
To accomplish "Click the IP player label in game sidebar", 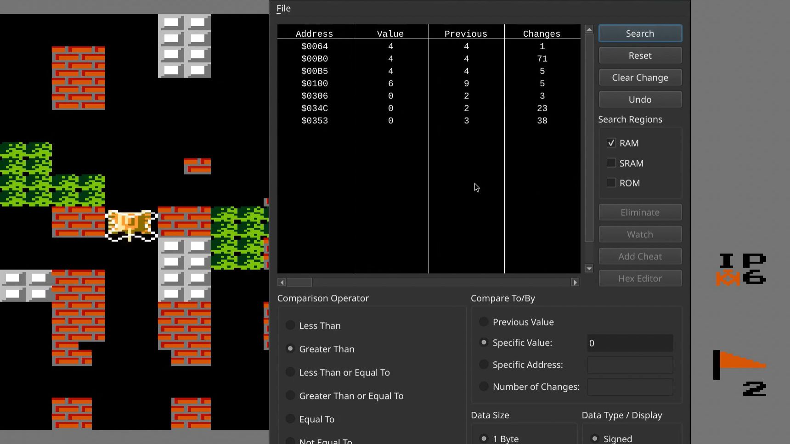I will [x=743, y=261].
